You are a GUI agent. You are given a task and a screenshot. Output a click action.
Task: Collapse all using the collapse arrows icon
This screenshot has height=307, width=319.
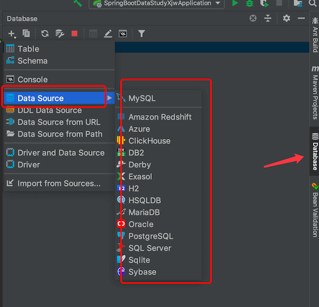[268, 19]
